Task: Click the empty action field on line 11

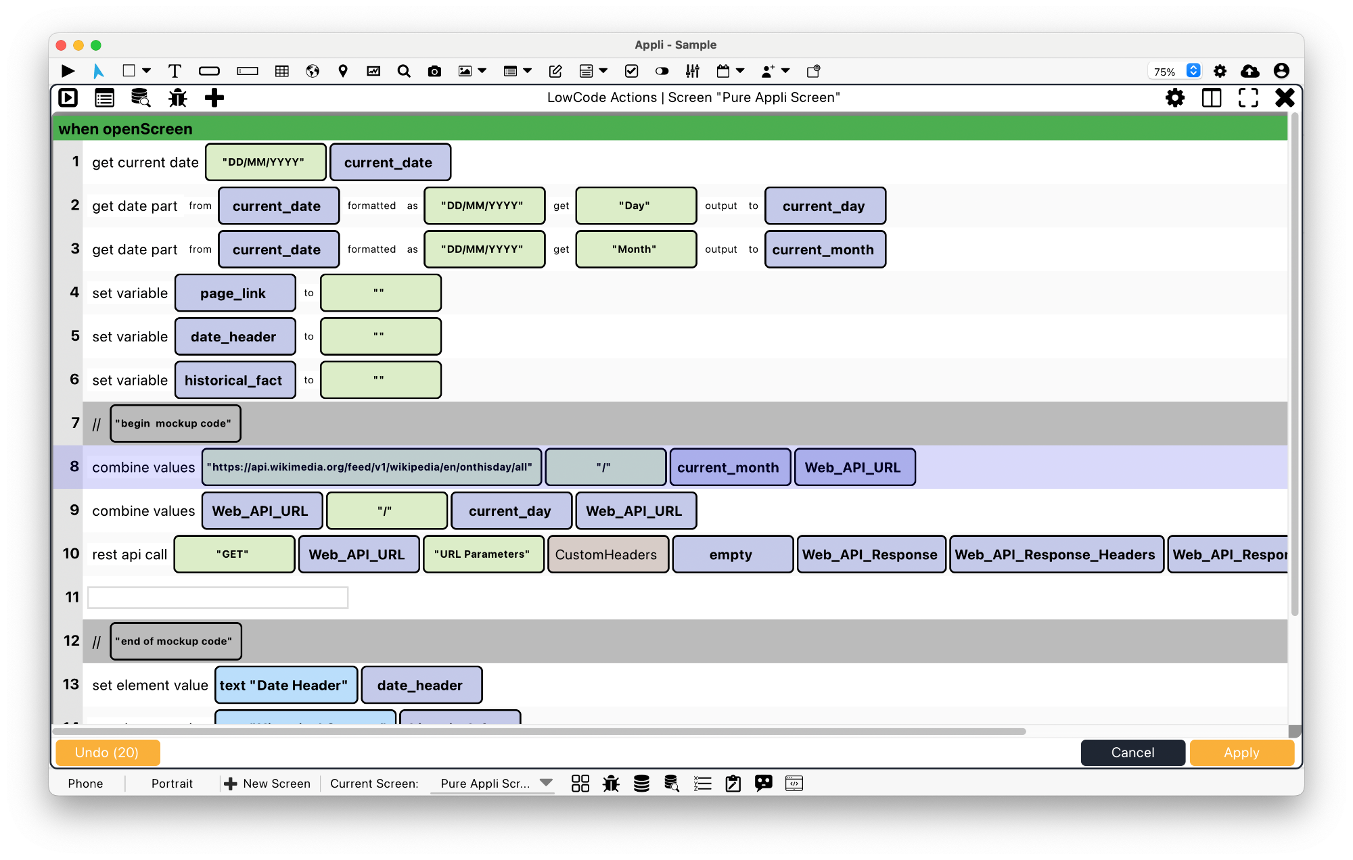Action: click(x=218, y=598)
